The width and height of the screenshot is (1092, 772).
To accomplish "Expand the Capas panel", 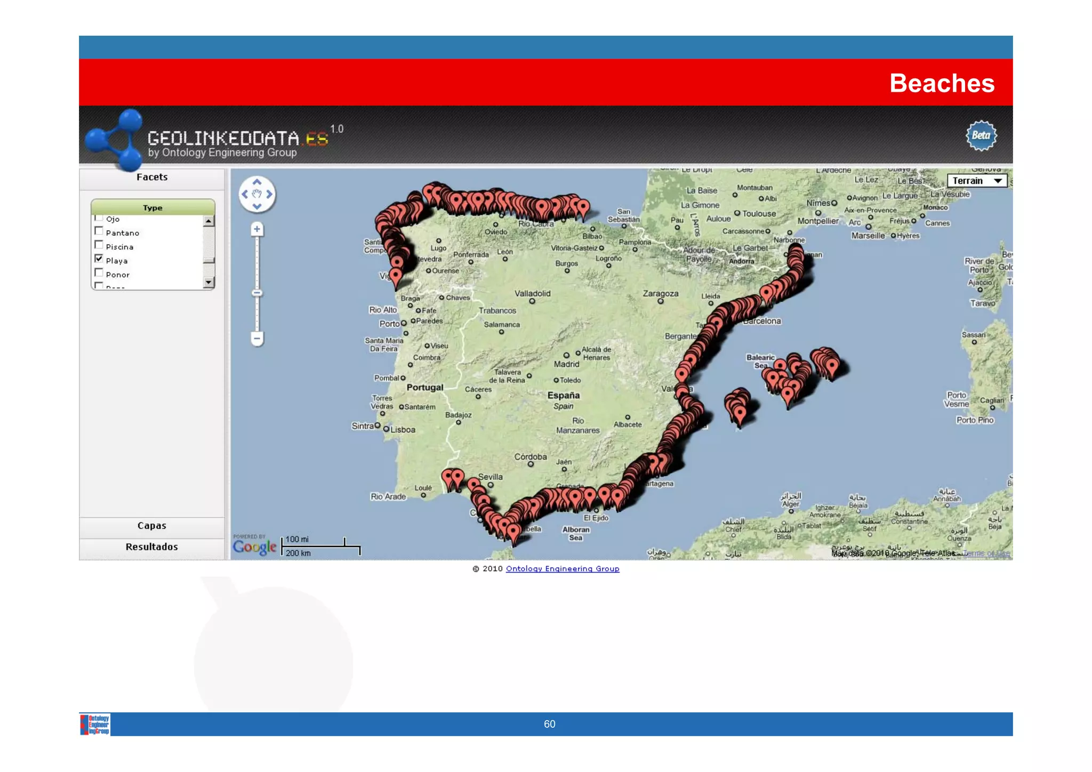I will tap(152, 526).
